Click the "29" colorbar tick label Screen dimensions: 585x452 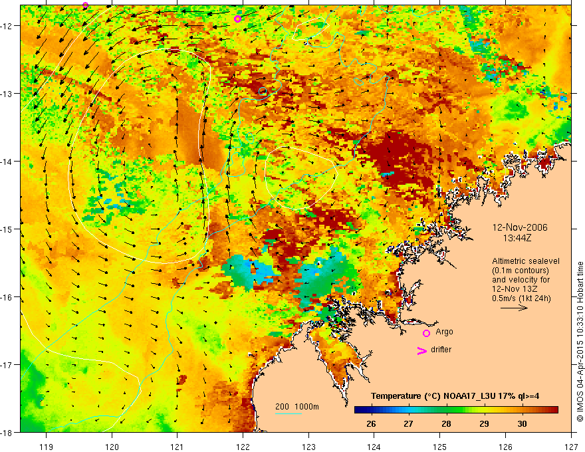pos(484,423)
